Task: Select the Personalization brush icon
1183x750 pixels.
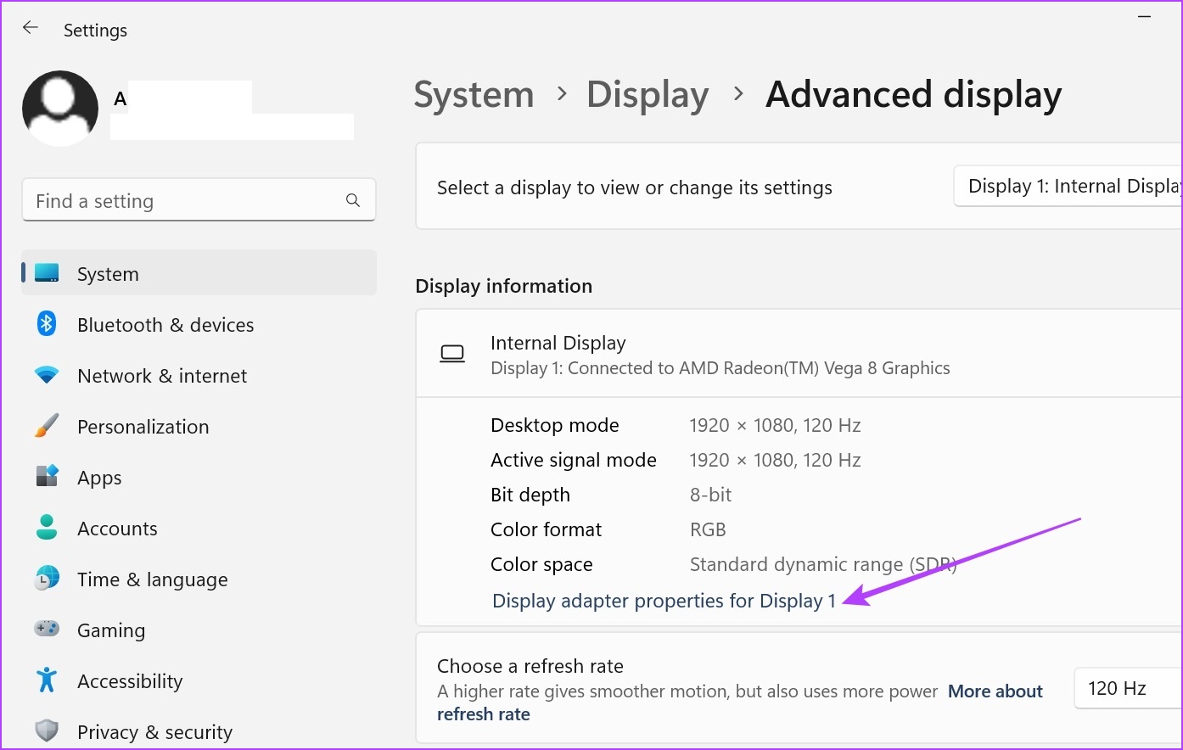Action: point(46,426)
